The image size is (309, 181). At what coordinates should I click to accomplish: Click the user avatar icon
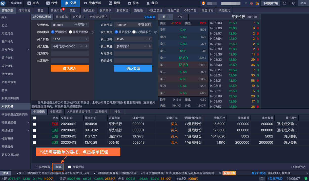(x=203, y=3)
